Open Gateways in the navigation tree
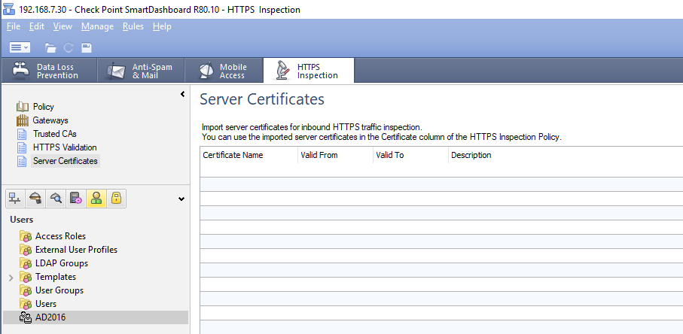 (50, 120)
